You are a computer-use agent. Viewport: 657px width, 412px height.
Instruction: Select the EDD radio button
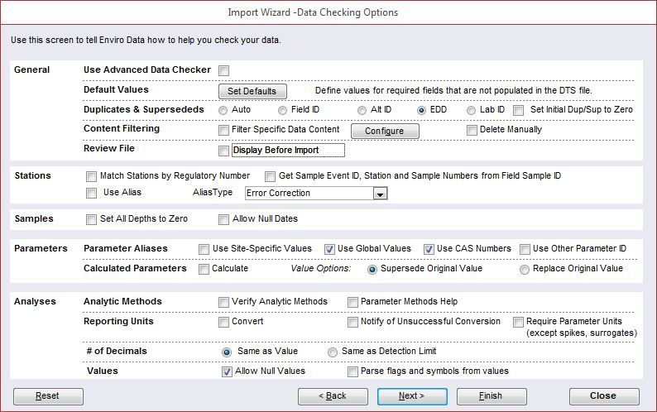pyautogui.click(x=421, y=110)
